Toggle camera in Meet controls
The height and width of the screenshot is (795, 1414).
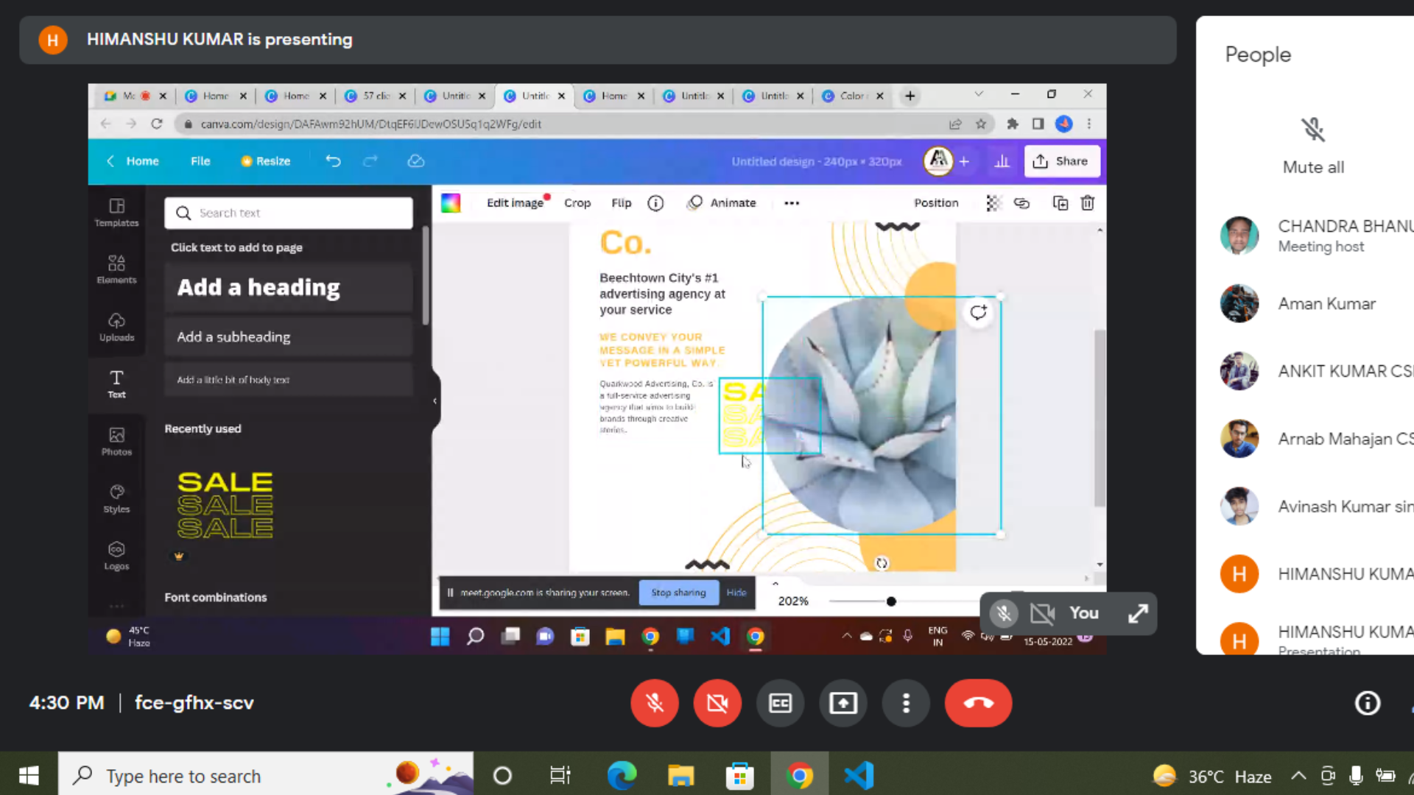pyautogui.click(x=717, y=703)
